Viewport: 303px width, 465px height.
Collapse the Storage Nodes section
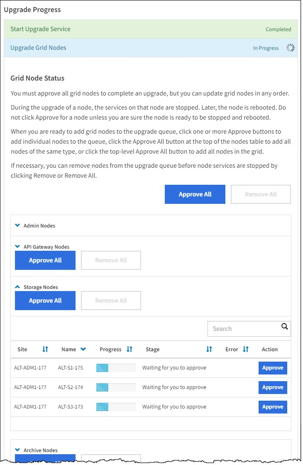[x=17, y=287]
